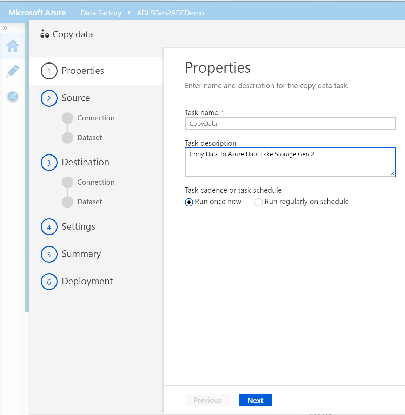Expand the collapsed left navigation with the chevrons
The image size is (405, 415).
(x=5, y=28)
